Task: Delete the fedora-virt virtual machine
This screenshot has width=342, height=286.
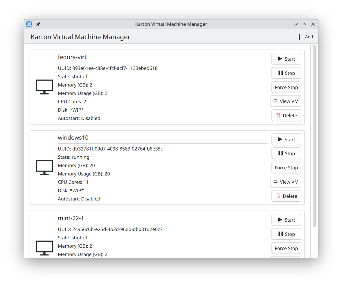Action: (x=286, y=115)
